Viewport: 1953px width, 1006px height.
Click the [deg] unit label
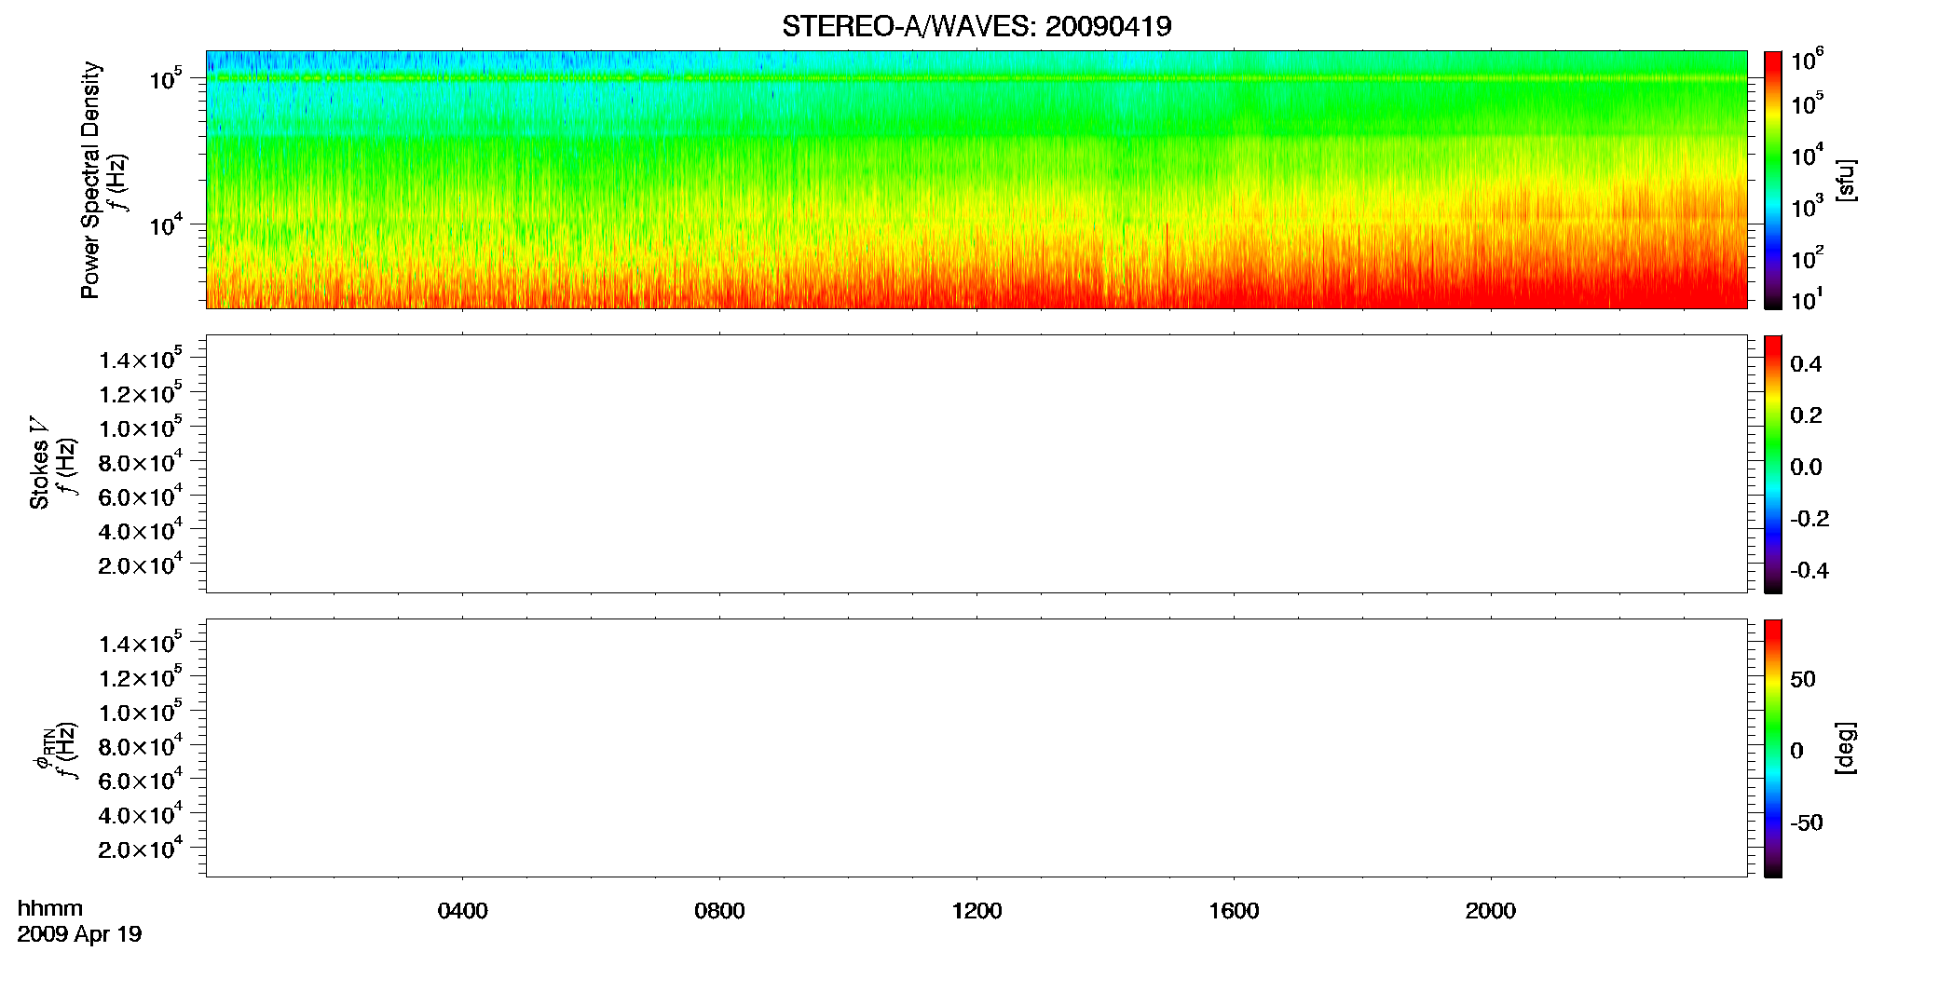tap(1845, 748)
